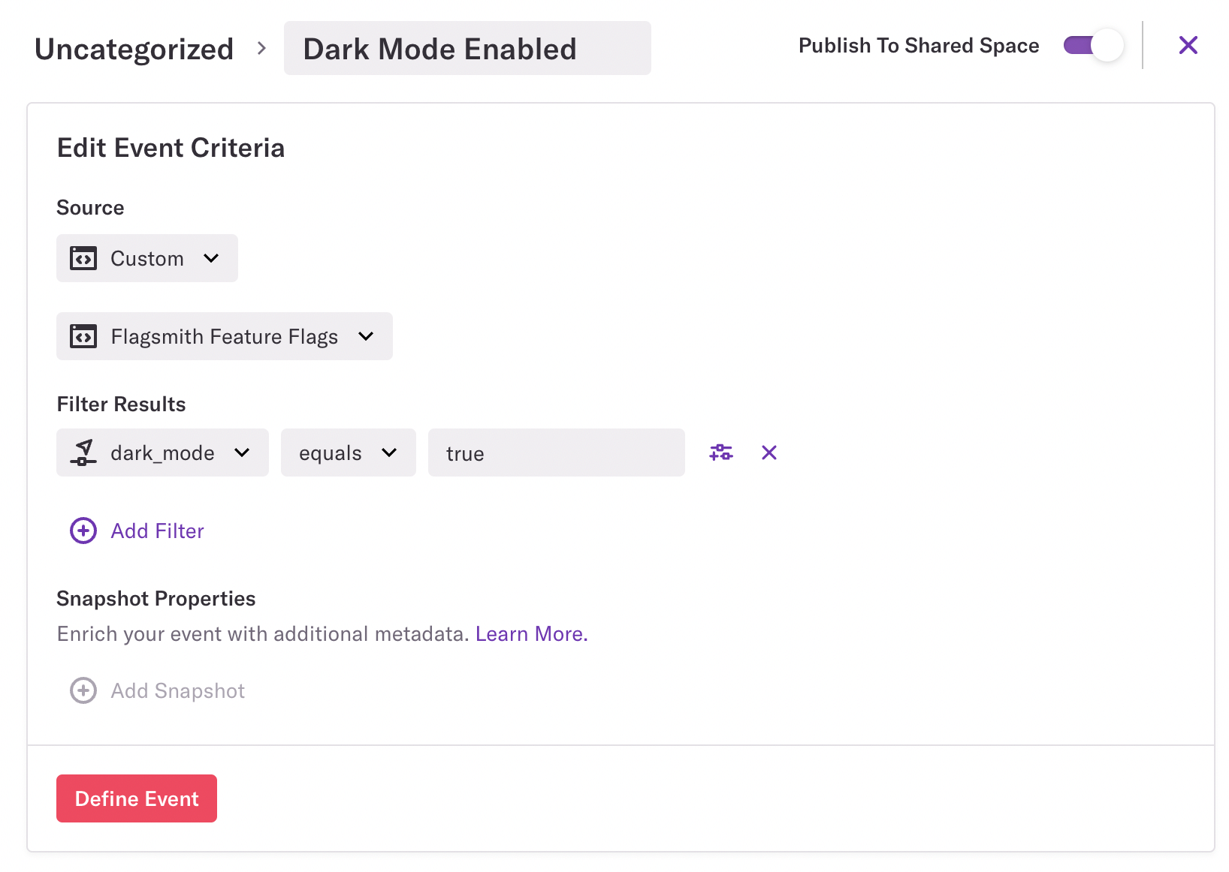1229x872 pixels.
Task: Click the breadcrumb chevron separator
Action: [x=261, y=49]
